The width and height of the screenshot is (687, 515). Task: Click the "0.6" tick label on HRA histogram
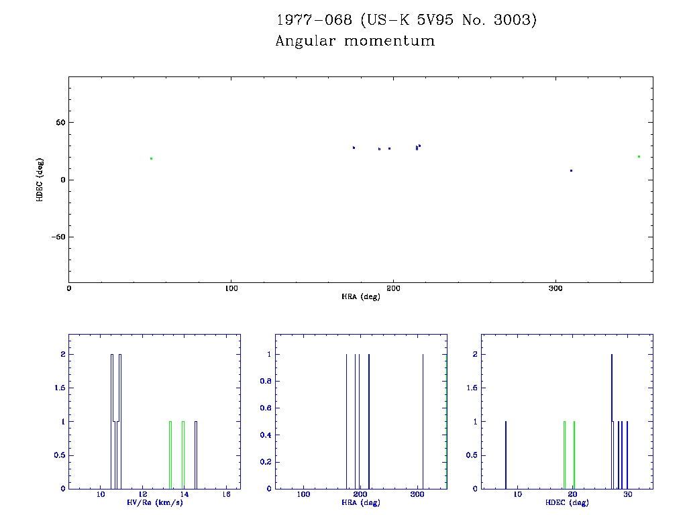(x=266, y=408)
